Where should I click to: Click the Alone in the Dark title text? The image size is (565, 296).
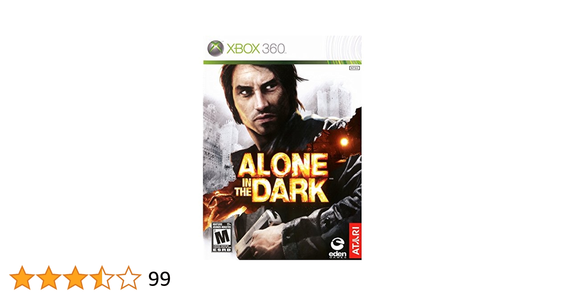[282, 178]
